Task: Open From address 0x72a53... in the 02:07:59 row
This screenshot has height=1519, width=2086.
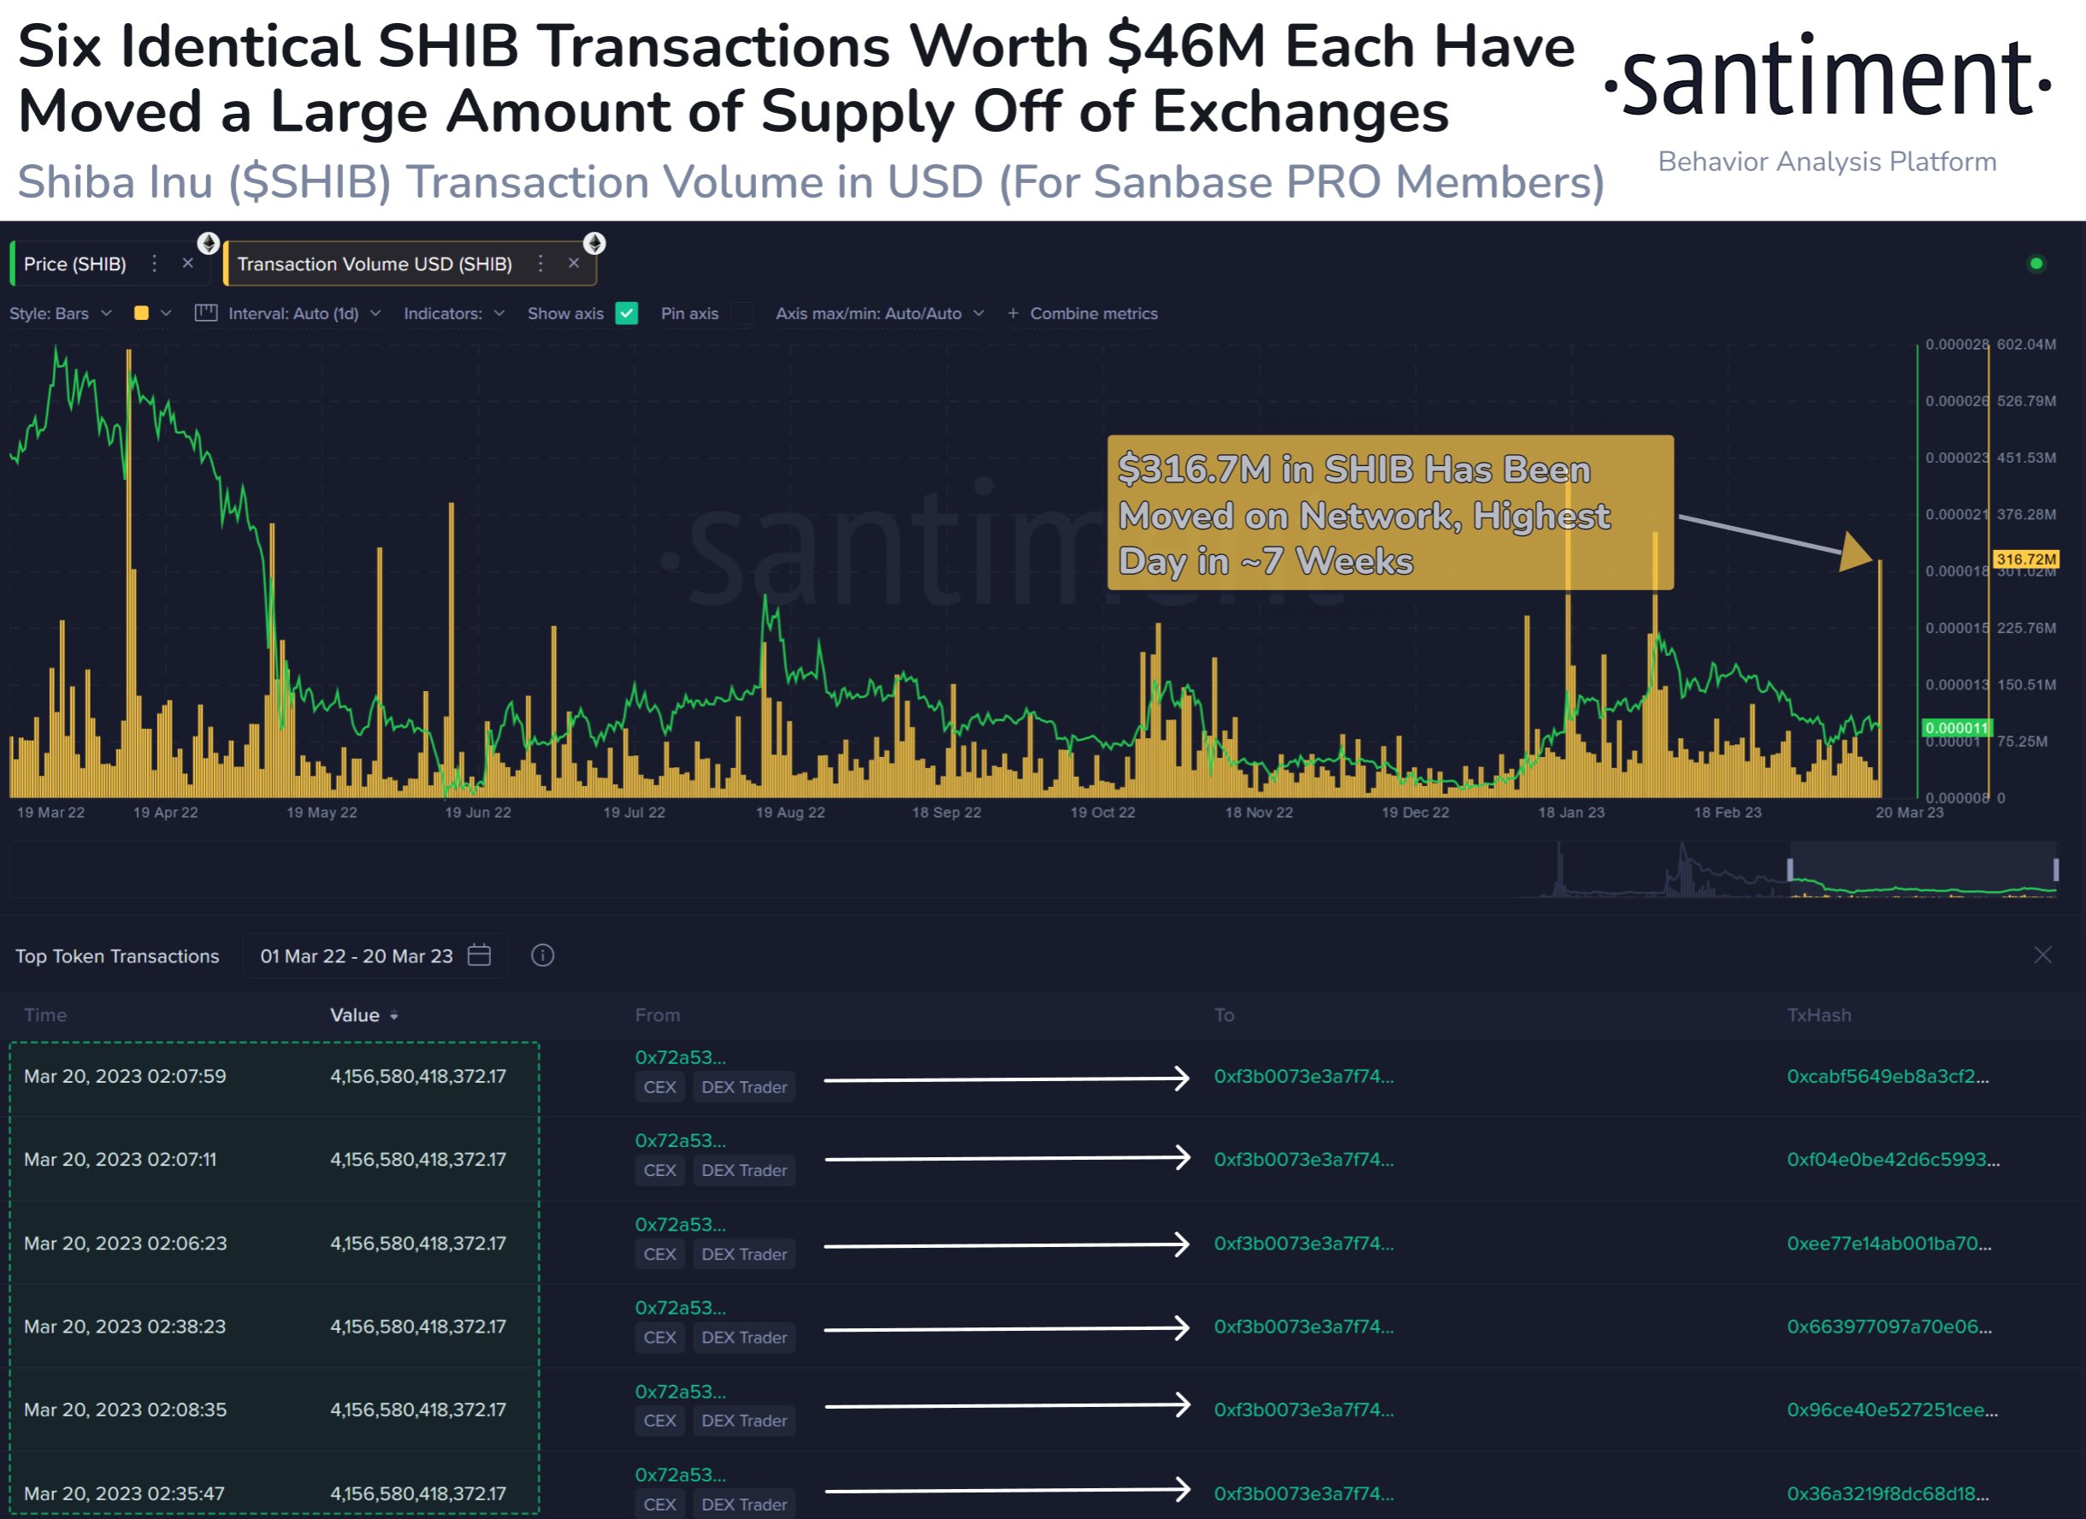Action: (681, 1057)
